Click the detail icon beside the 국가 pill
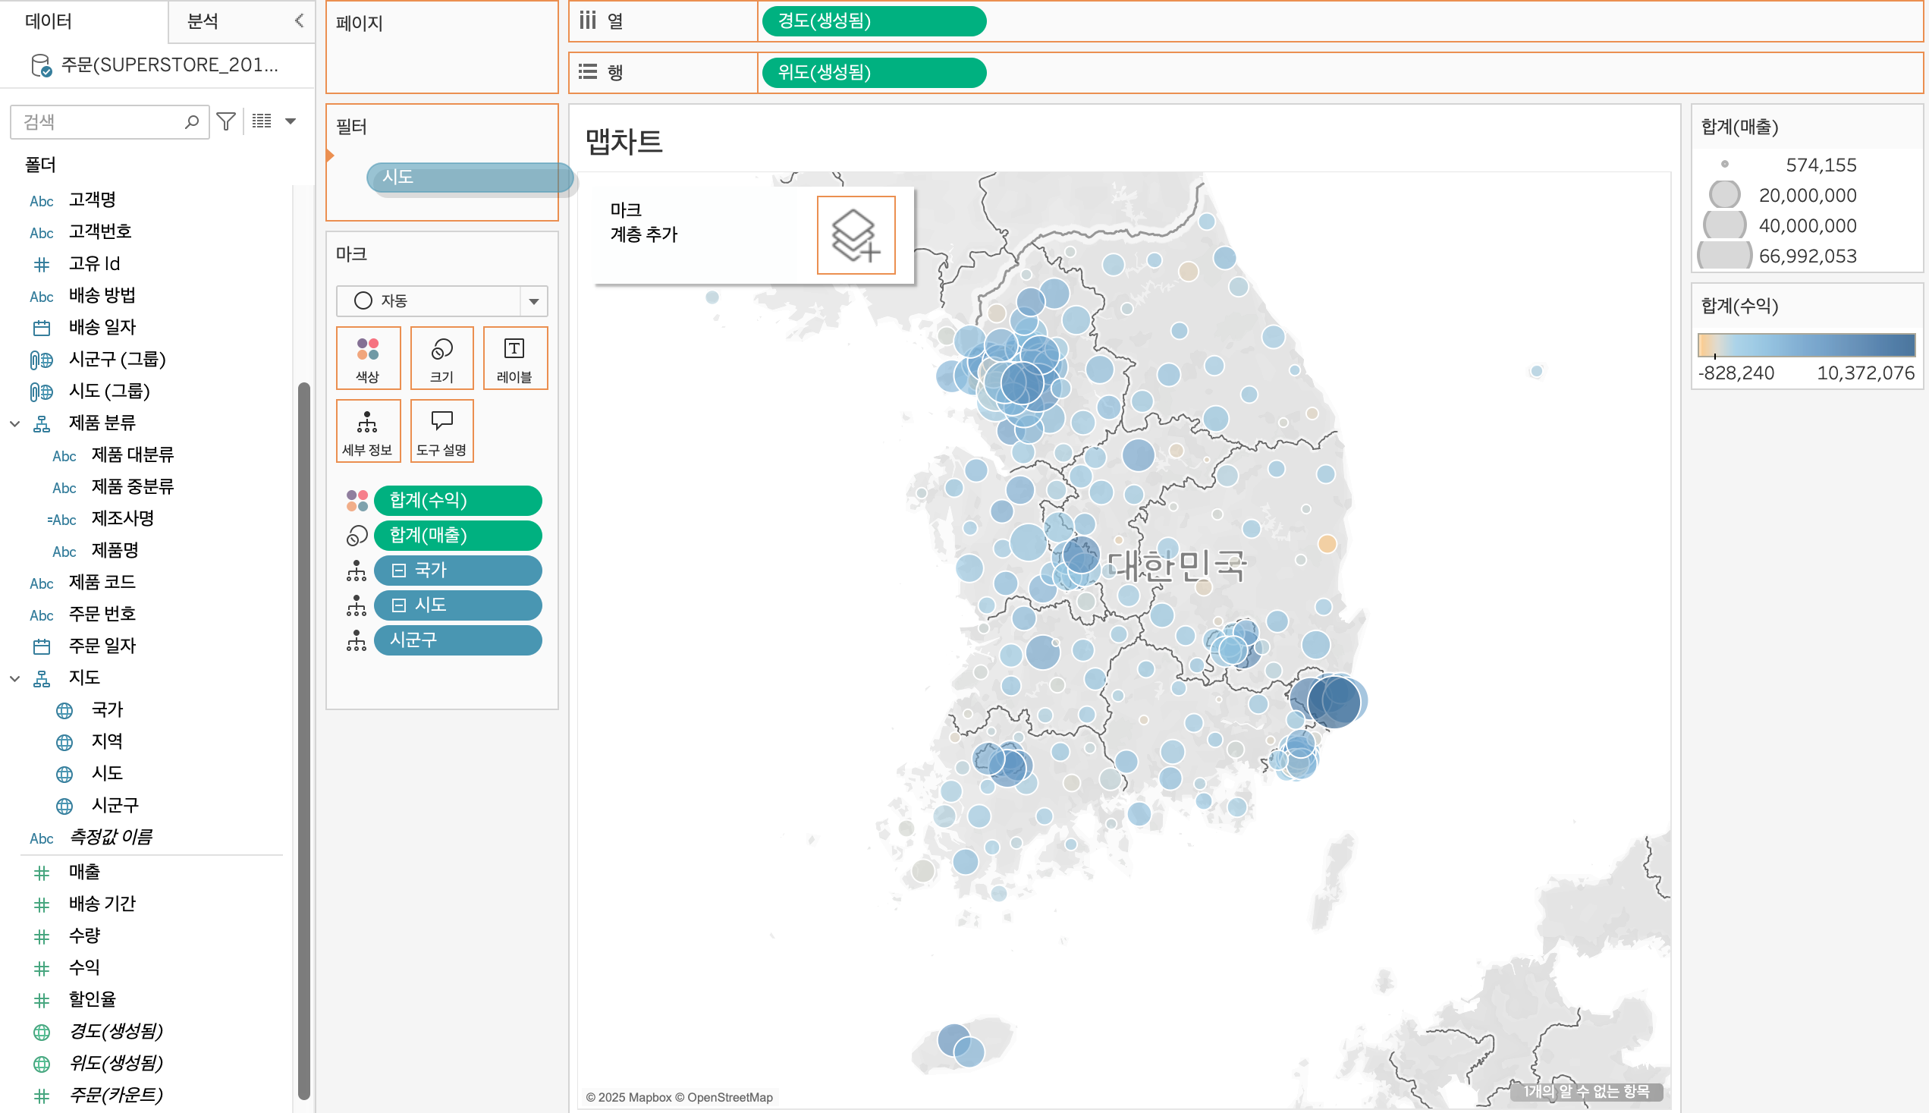The height and width of the screenshot is (1113, 1929). coord(357,571)
